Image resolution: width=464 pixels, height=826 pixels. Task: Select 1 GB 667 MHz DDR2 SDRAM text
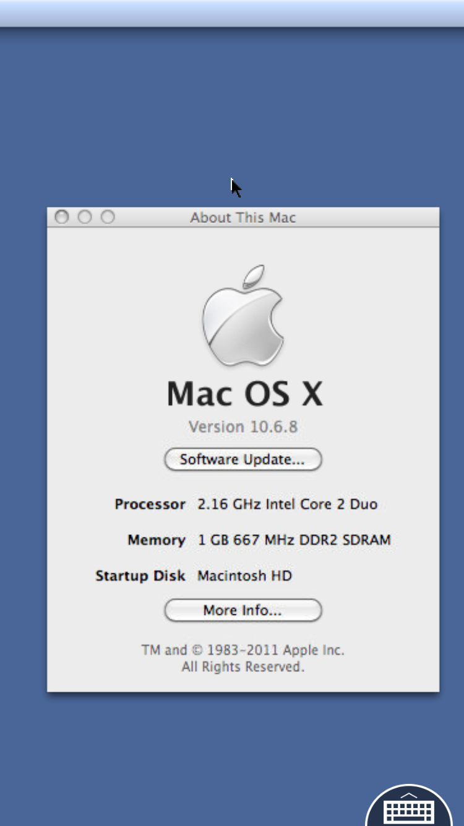point(294,540)
